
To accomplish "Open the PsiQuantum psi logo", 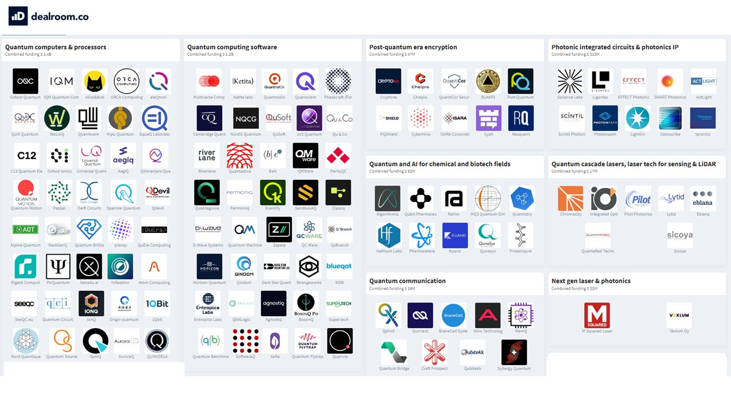I will tap(58, 267).
